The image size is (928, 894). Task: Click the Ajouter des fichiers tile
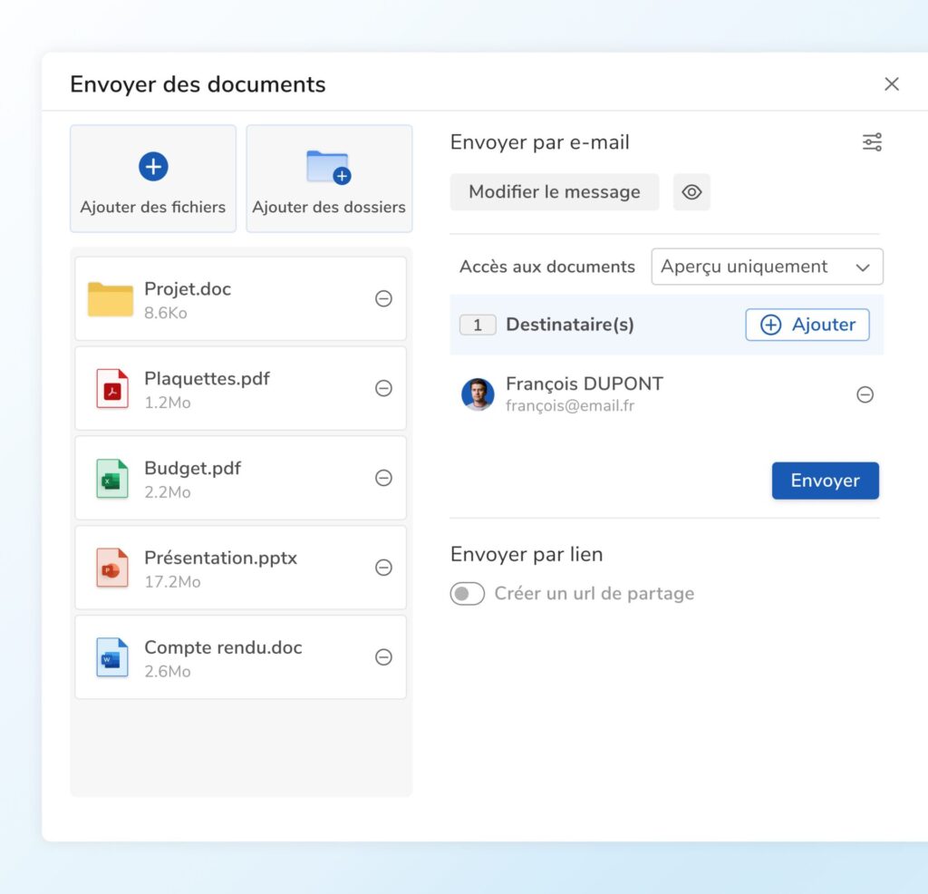click(x=153, y=179)
